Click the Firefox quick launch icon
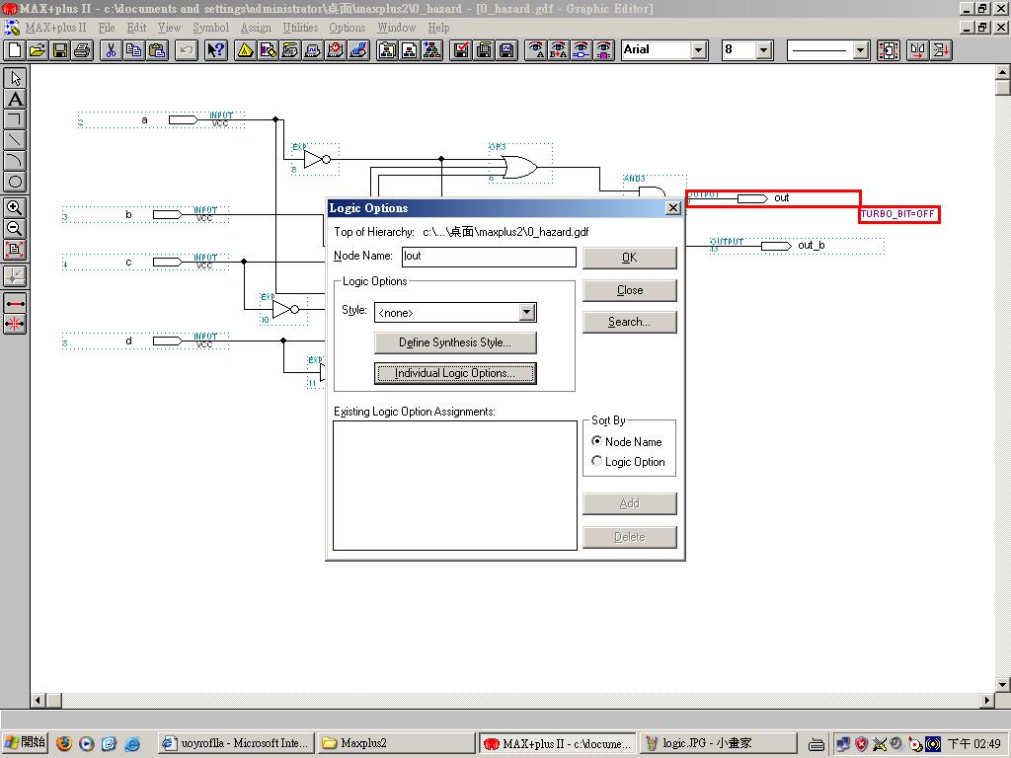The height and width of the screenshot is (758, 1011). pos(64,743)
